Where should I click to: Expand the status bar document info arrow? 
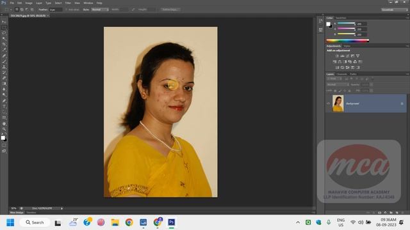tap(61, 208)
